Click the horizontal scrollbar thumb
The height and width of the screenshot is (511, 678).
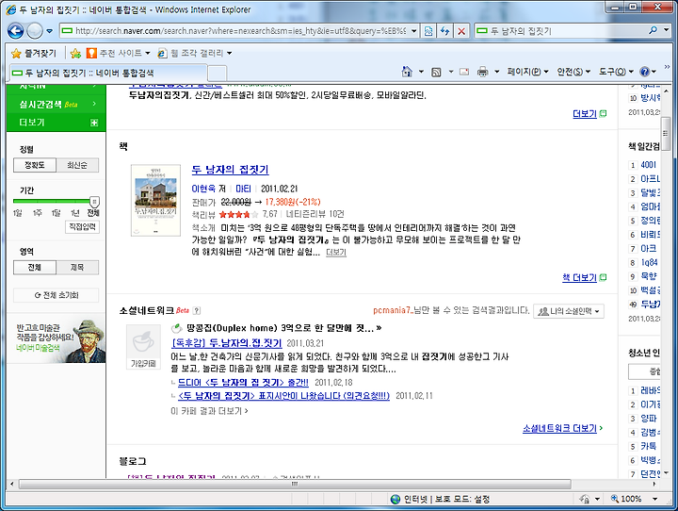[295, 484]
